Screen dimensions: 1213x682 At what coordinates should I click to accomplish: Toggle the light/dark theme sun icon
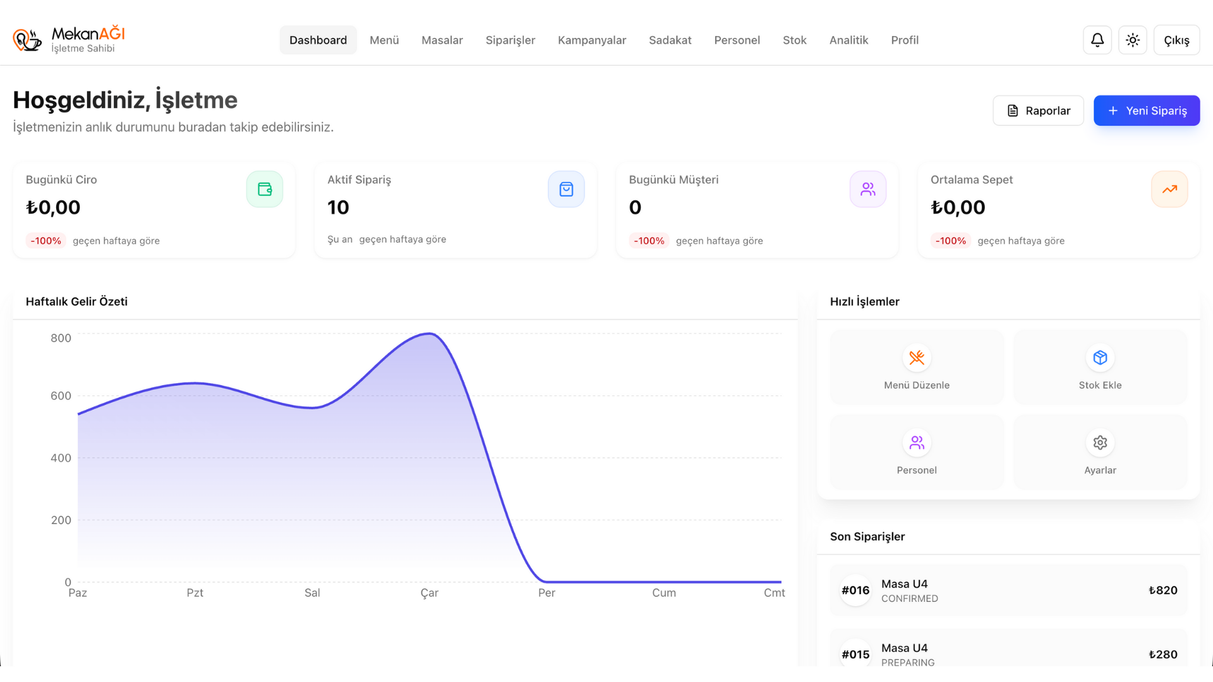click(x=1133, y=40)
